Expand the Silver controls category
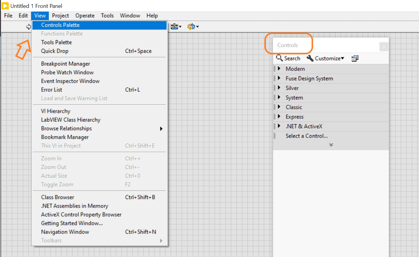The image size is (419, 257). click(x=279, y=88)
